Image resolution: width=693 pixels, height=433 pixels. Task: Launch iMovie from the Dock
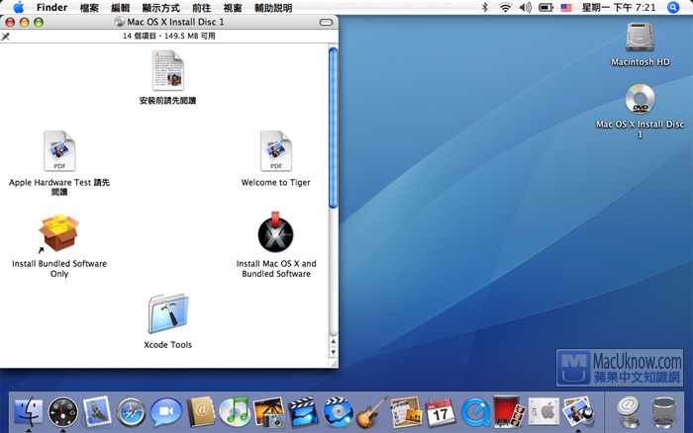tap(304, 412)
